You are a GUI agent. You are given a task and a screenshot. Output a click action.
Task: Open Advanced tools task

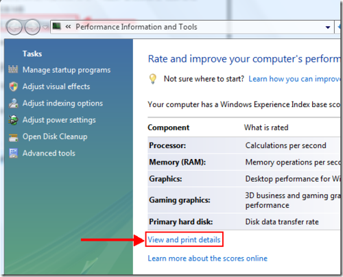click(x=49, y=153)
